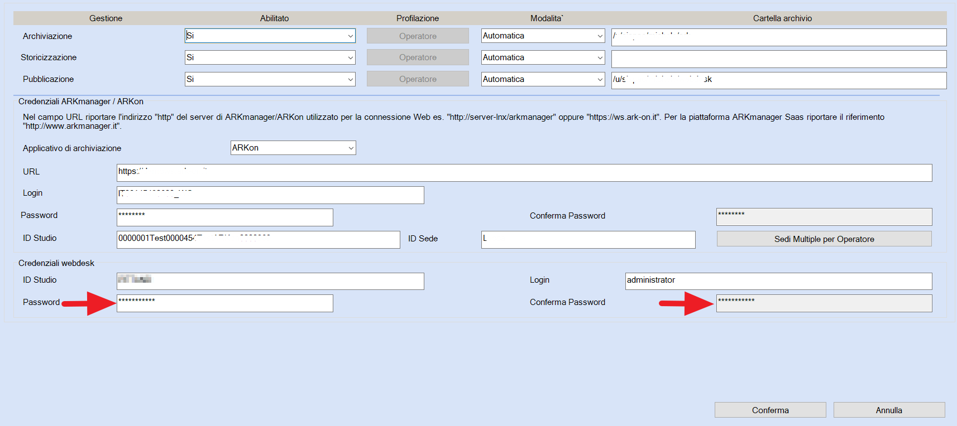This screenshot has width=957, height=426.
Task: Open the Archiviazione Abilitato dropdown
Action: click(270, 36)
